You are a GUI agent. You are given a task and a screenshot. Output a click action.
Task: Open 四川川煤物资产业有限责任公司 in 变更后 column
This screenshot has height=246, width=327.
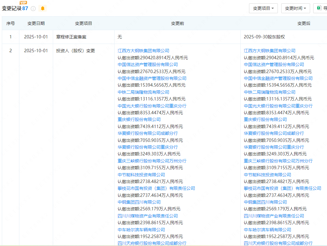tap(274, 216)
